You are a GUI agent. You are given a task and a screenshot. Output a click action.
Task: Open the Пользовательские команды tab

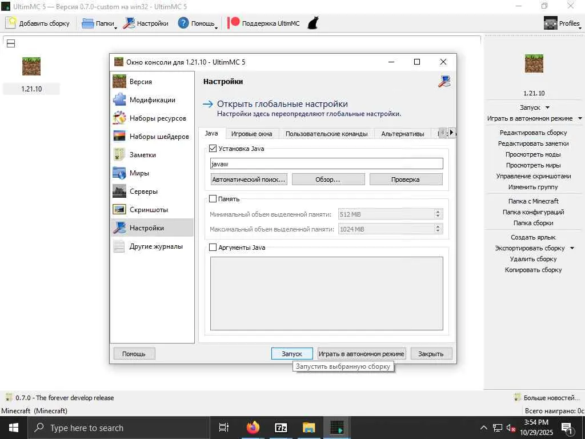coord(326,134)
